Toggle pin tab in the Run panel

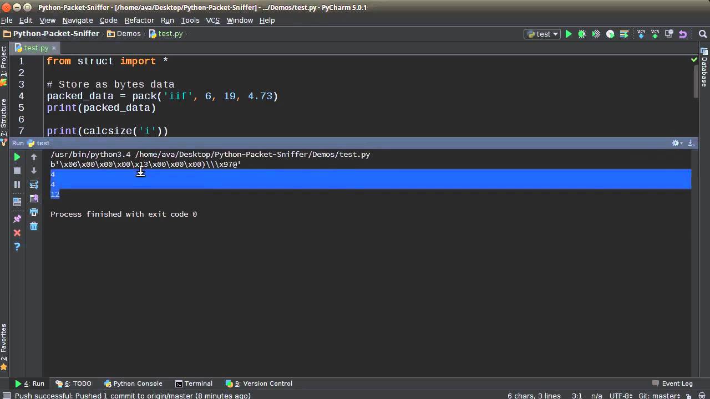(17, 219)
